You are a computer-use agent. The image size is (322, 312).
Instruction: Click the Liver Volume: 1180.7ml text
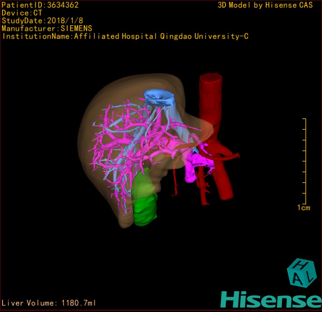[x=48, y=303]
